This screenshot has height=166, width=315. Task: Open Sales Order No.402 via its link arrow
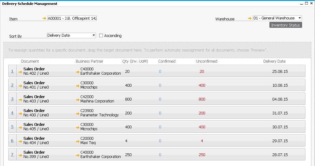[20, 72]
